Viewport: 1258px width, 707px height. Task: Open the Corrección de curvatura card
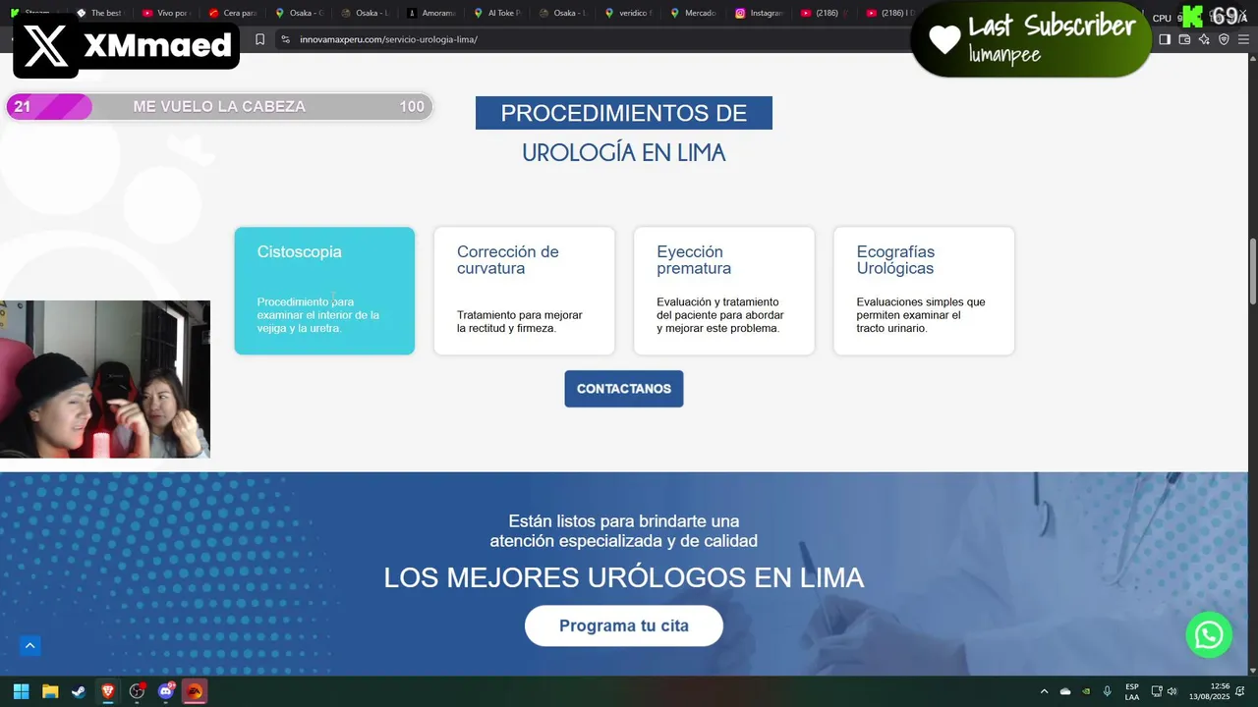coord(524,291)
